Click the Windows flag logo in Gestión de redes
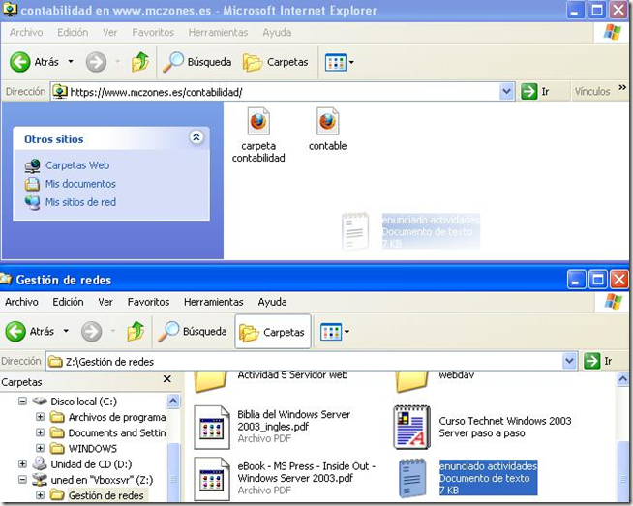The image size is (633, 506). pos(613,302)
